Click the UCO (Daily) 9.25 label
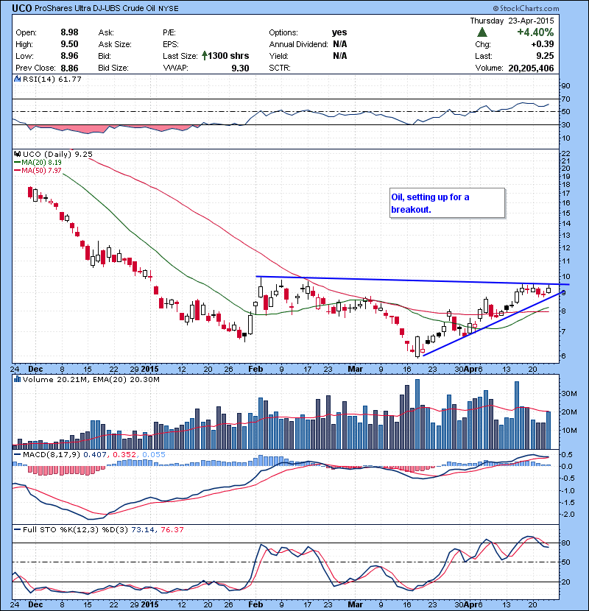This screenshot has height=611, width=589. [x=57, y=155]
